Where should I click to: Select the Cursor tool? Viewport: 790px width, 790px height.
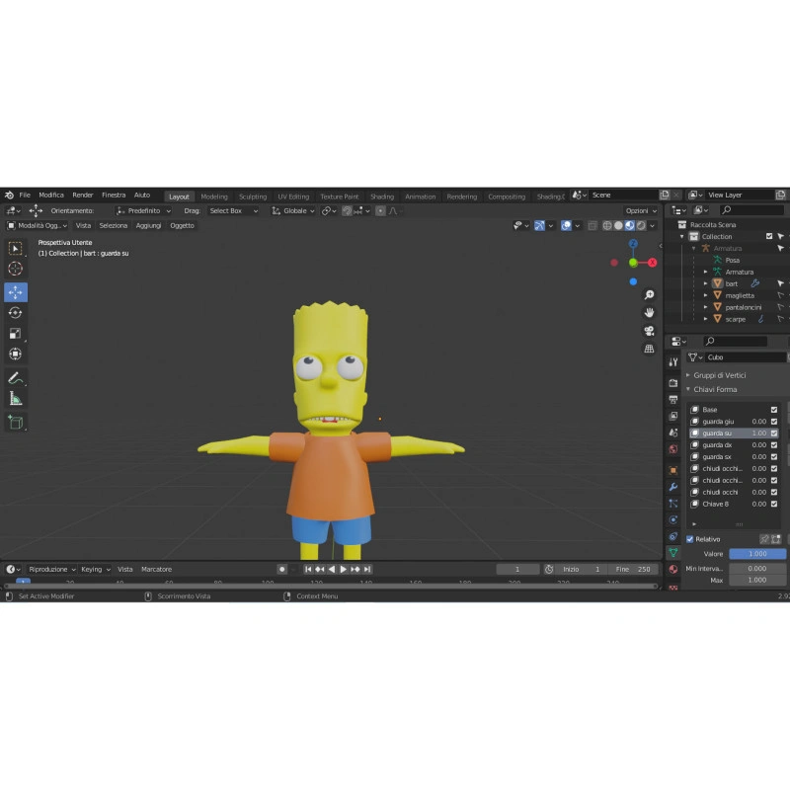click(x=16, y=269)
